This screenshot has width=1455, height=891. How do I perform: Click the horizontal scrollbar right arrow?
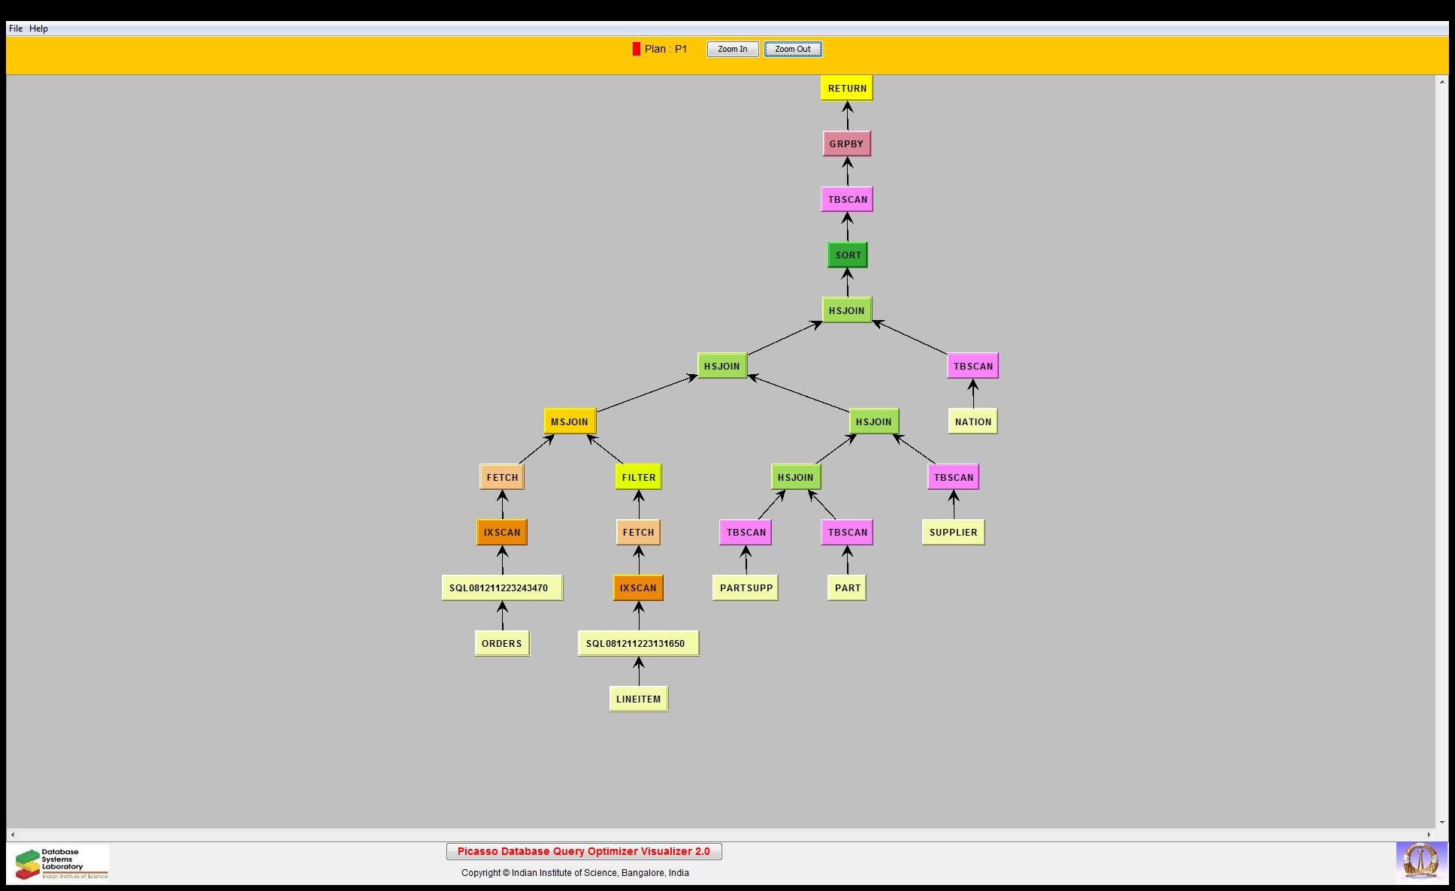point(1429,835)
